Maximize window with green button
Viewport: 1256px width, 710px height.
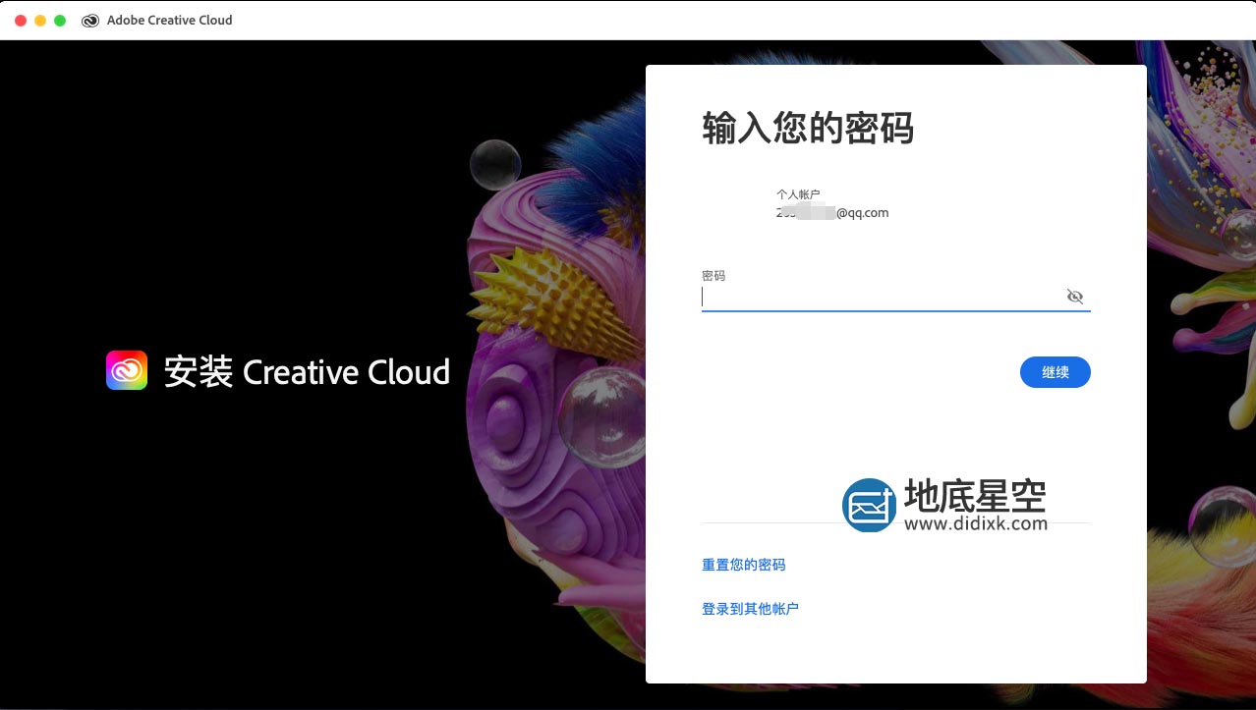[60, 20]
